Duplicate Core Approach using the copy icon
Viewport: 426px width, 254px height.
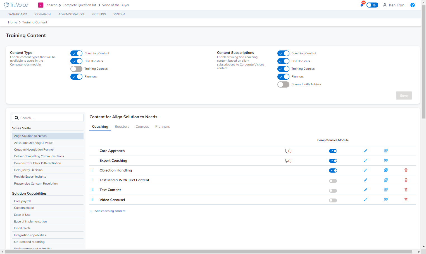coord(386,151)
